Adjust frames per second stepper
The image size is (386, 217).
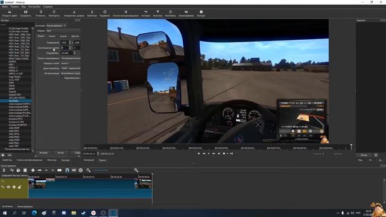coord(74,53)
